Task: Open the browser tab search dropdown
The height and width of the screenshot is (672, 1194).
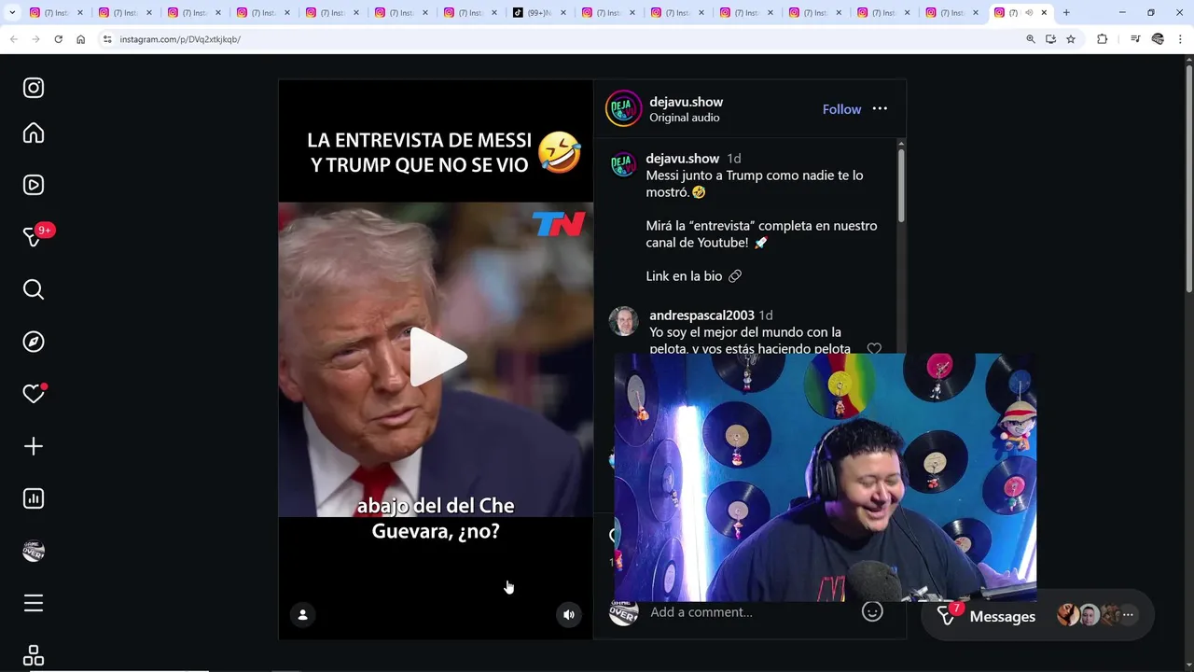Action: coord(12,13)
